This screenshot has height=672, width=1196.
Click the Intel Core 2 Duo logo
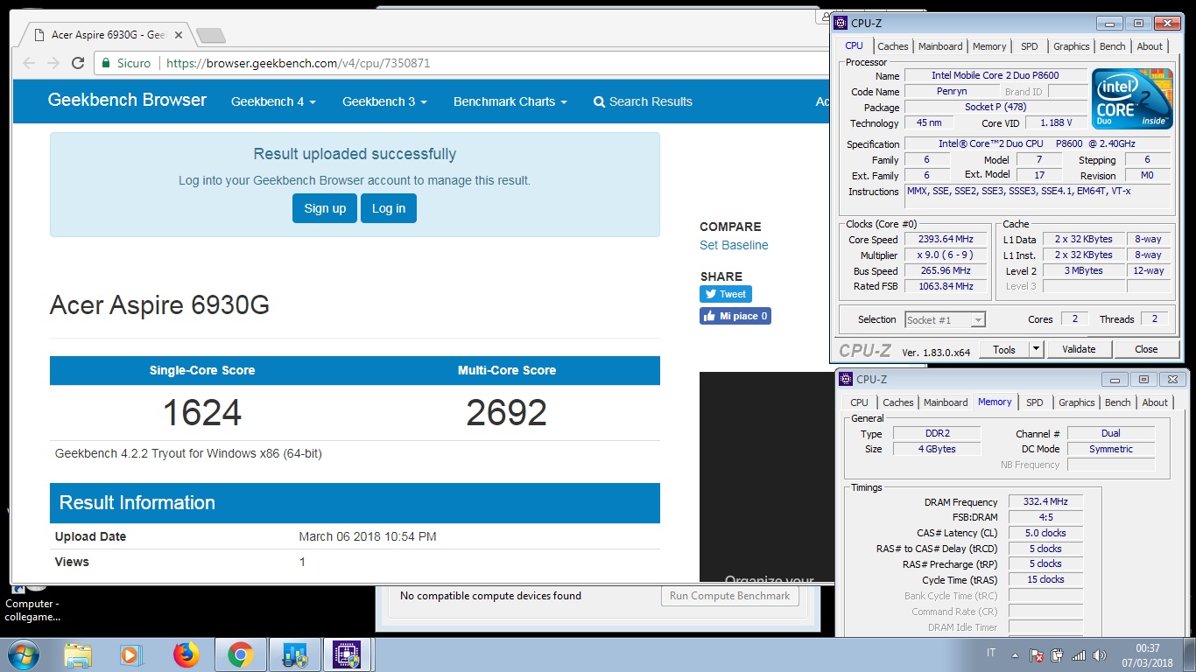pos(1133,99)
